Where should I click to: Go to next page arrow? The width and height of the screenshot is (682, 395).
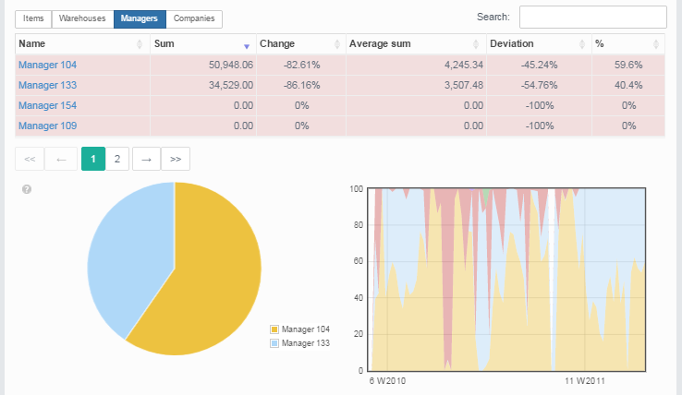[x=146, y=159]
